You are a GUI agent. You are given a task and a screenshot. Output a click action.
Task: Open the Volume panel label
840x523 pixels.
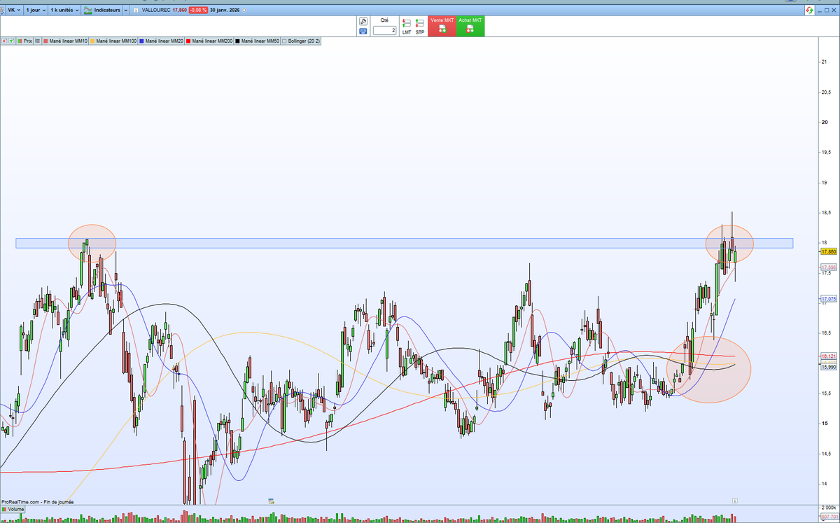[x=13, y=509]
